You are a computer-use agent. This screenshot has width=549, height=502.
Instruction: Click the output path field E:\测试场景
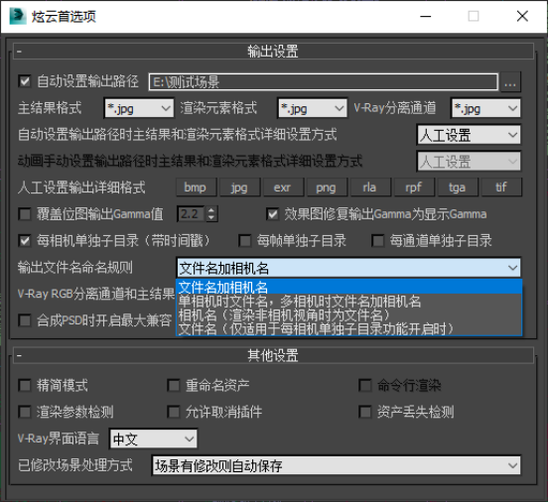323,82
